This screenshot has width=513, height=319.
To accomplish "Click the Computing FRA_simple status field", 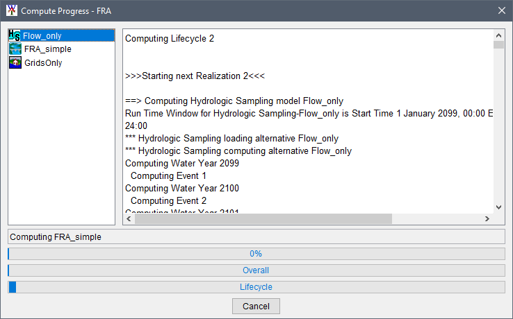I will 256,236.
